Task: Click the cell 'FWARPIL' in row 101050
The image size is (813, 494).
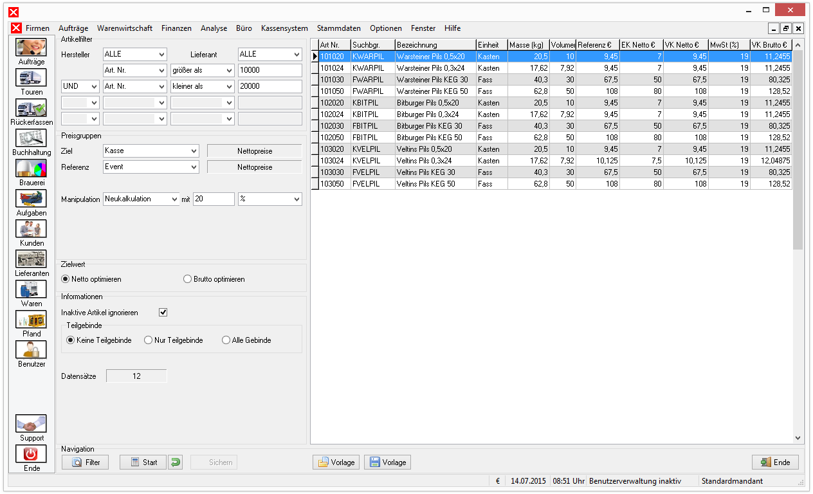Action: pyautogui.click(x=373, y=91)
